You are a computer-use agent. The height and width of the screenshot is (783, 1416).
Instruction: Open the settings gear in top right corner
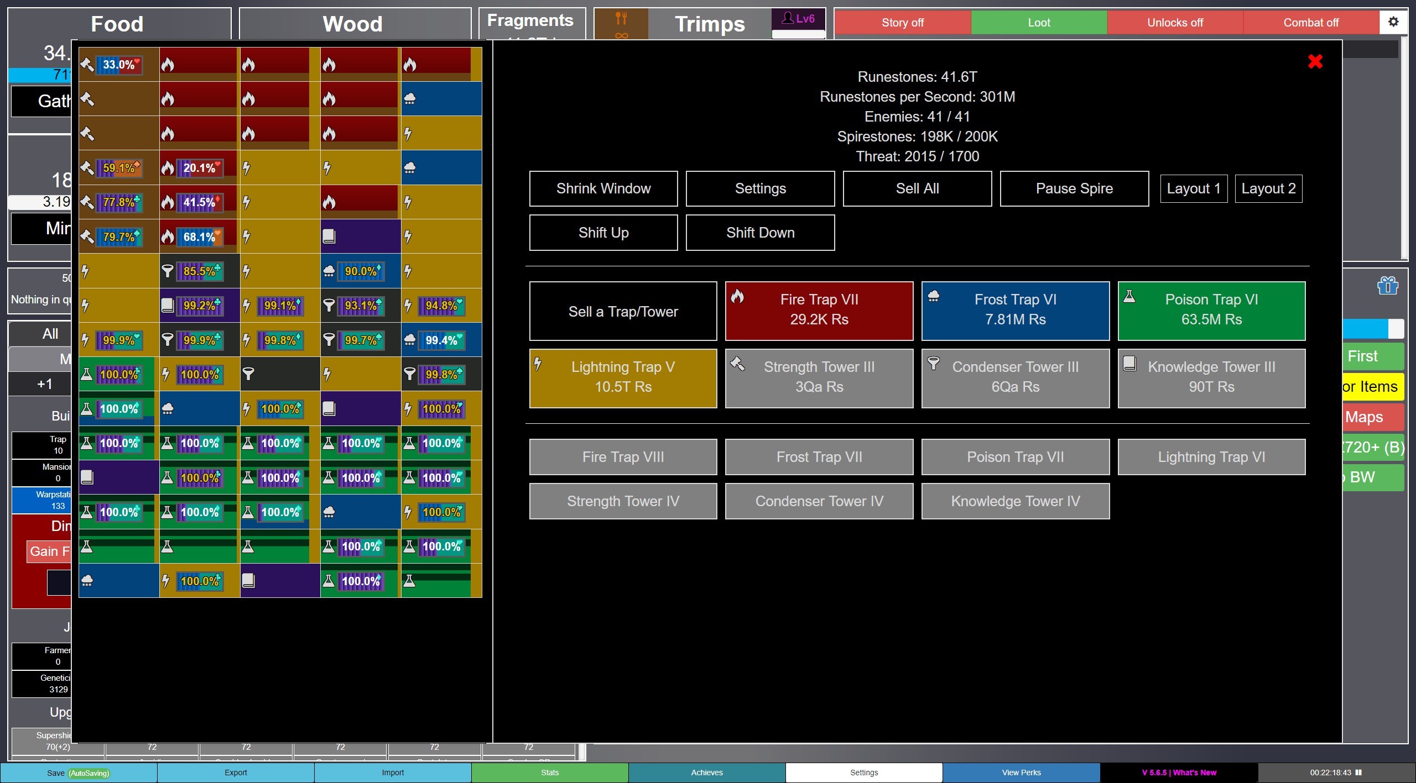1394,22
